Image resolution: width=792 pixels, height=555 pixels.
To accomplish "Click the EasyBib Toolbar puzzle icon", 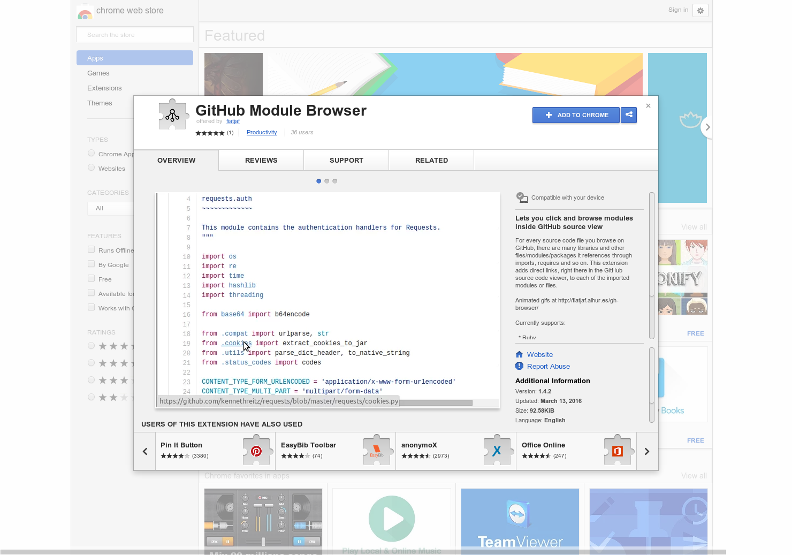I will [377, 450].
